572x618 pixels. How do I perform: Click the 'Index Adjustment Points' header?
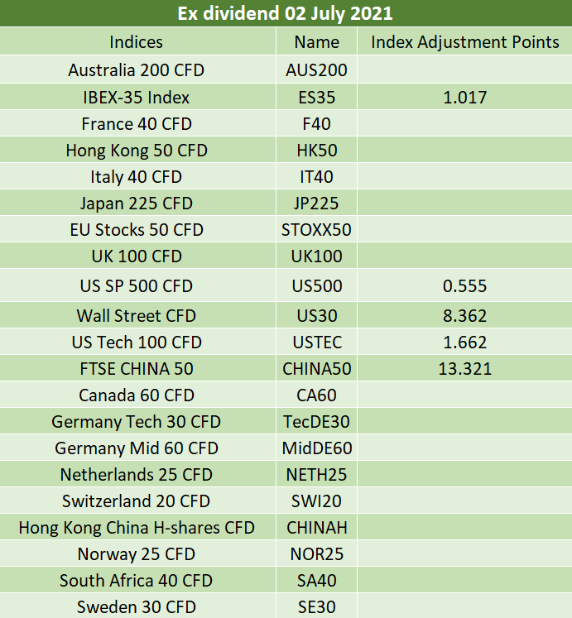point(464,41)
